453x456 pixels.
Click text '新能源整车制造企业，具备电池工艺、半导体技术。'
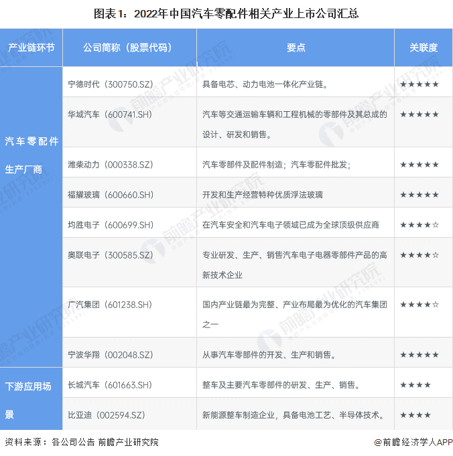(x=293, y=415)
